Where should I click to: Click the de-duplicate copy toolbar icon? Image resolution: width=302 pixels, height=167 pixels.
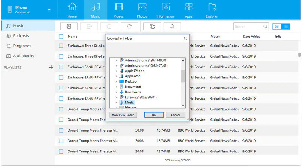(x=152, y=26)
